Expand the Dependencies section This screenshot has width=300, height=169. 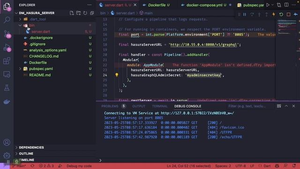coord(31,147)
